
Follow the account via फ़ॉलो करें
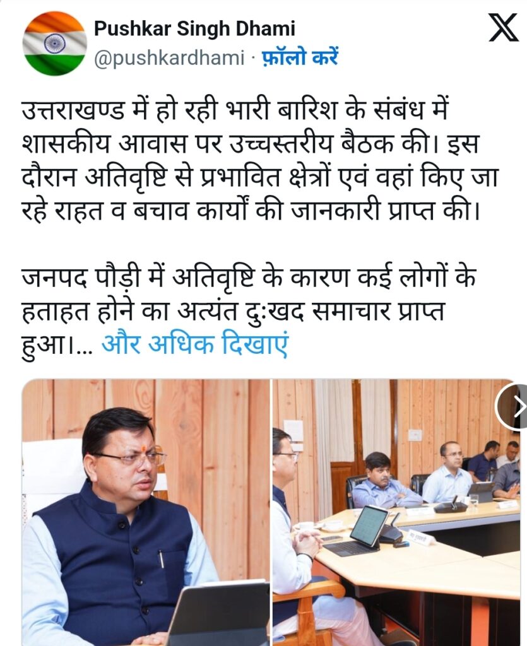coord(300,57)
